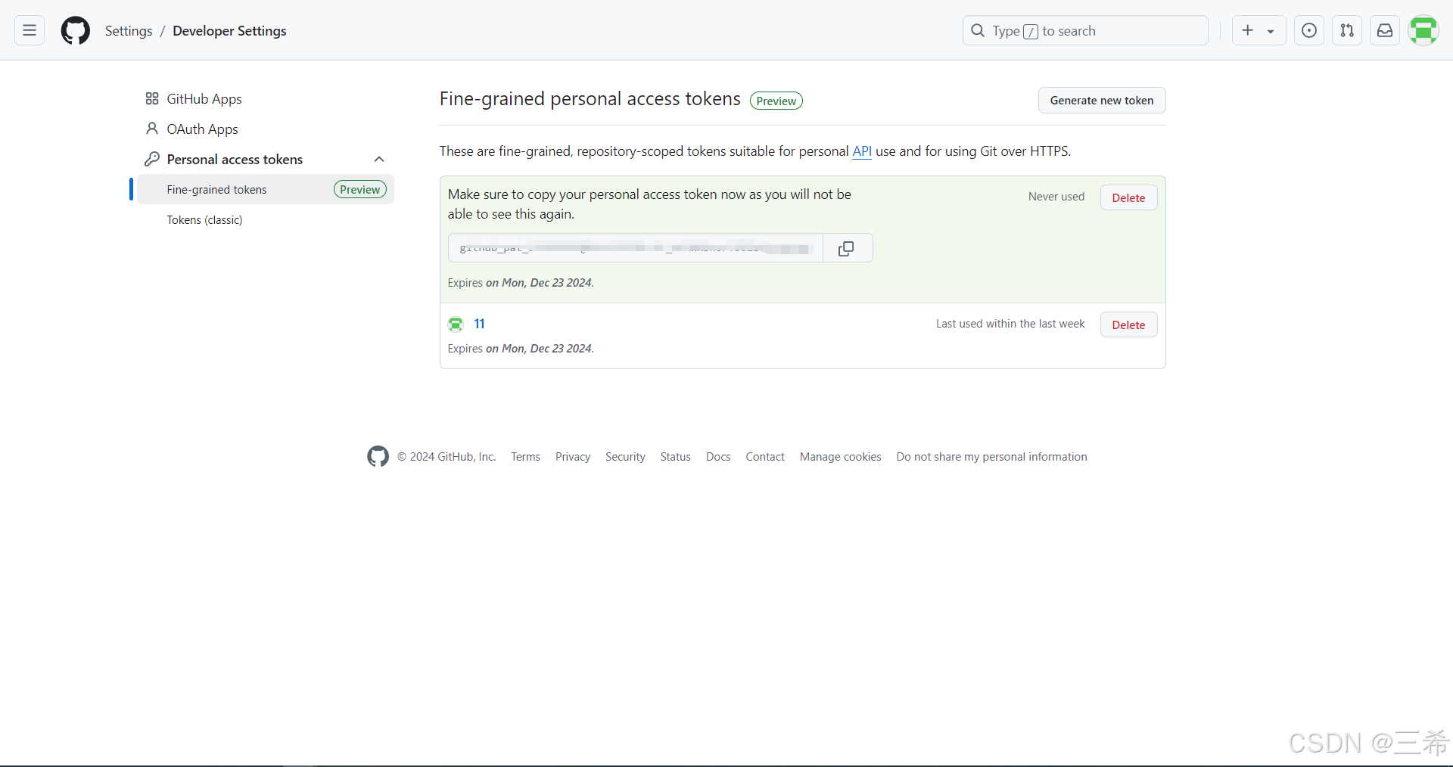The width and height of the screenshot is (1453, 767).
Task: Open GitHub Apps in sidebar
Action: (204, 98)
